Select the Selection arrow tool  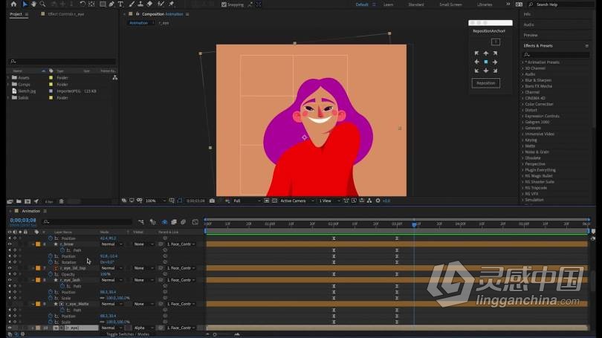coord(25,4)
